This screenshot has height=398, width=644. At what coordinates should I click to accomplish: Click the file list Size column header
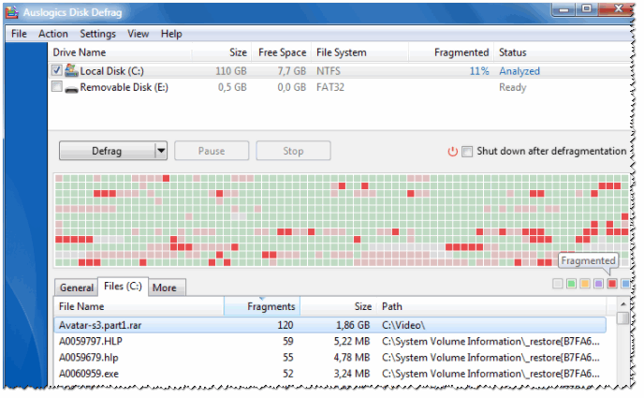coord(338,306)
